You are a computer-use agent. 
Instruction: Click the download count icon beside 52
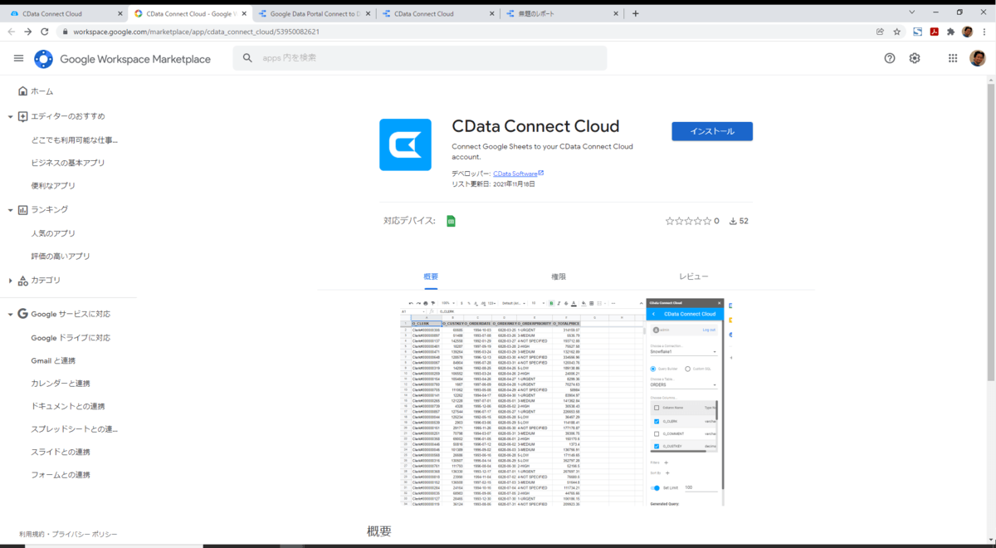point(733,221)
